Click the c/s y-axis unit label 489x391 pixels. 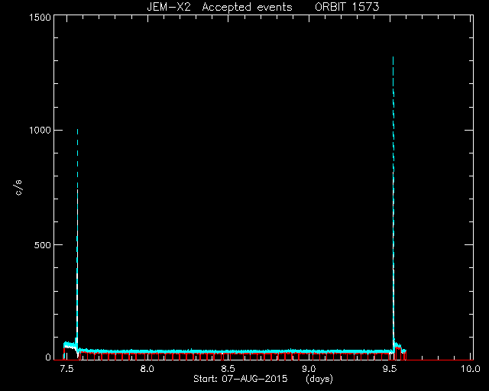pos(18,188)
